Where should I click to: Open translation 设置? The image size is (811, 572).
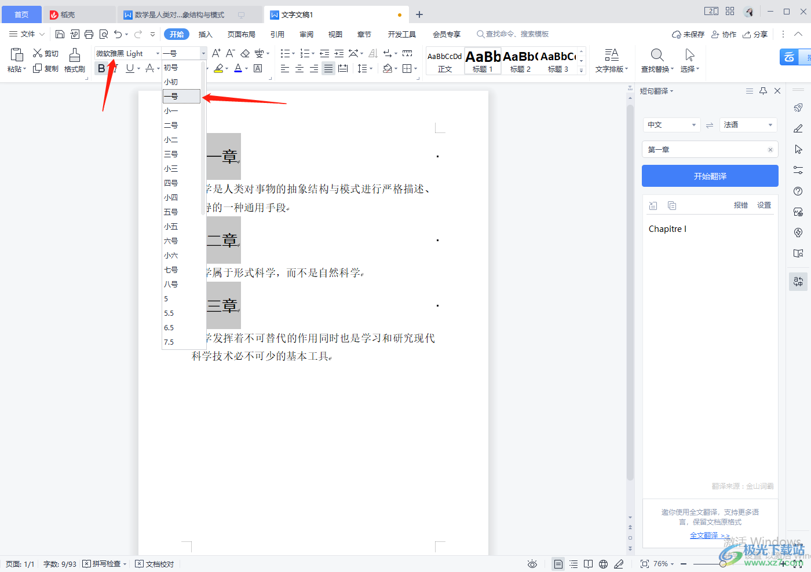(764, 205)
